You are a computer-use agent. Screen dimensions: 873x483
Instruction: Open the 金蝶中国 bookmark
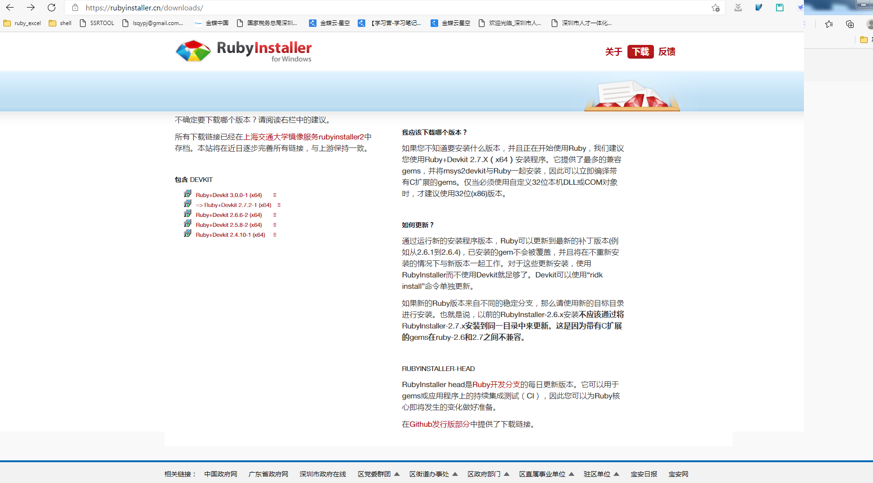pyautogui.click(x=212, y=23)
